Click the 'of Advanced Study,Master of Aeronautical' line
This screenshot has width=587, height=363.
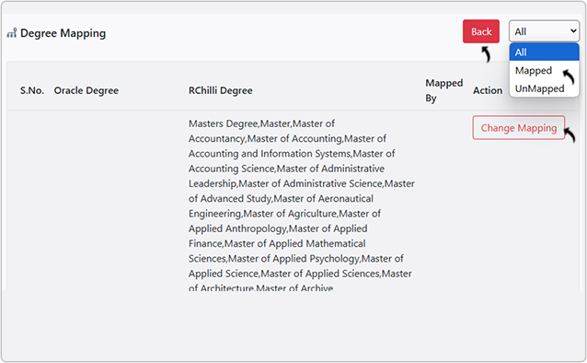tap(281, 198)
